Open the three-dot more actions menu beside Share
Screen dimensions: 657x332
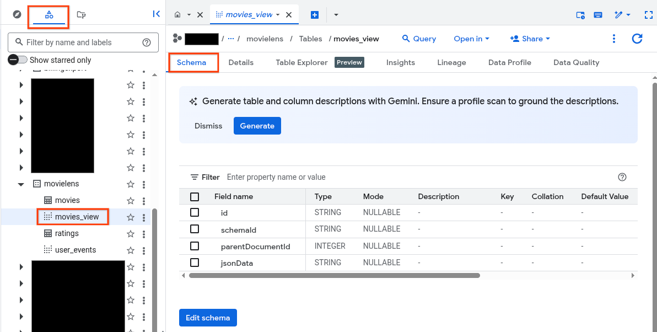click(x=614, y=39)
